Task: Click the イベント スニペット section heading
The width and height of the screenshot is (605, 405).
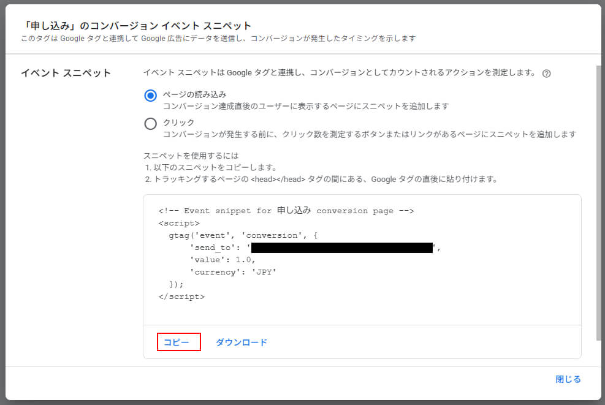Action: [x=66, y=74]
